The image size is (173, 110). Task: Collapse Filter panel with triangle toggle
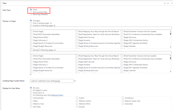(172, 3)
